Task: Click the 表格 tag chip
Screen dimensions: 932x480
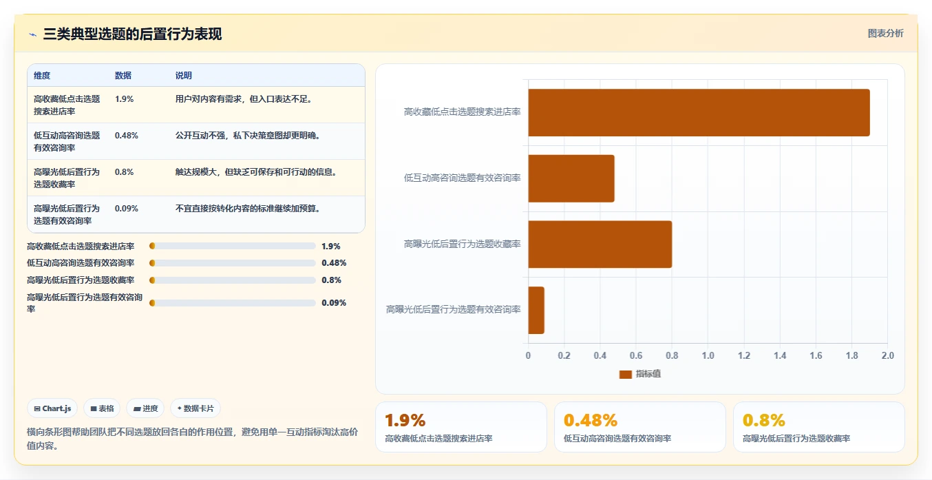Action: 102,408
